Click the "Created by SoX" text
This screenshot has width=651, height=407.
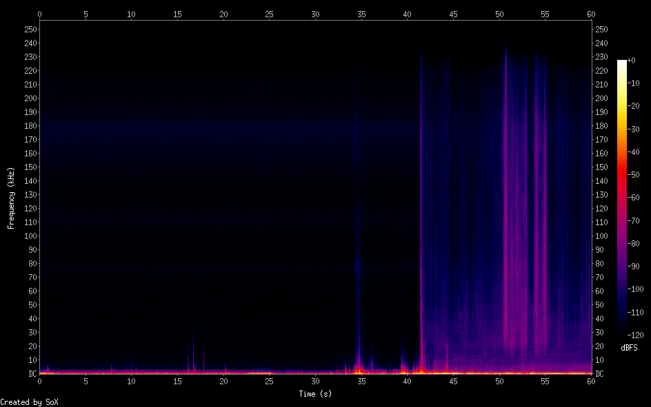(x=29, y=401)
